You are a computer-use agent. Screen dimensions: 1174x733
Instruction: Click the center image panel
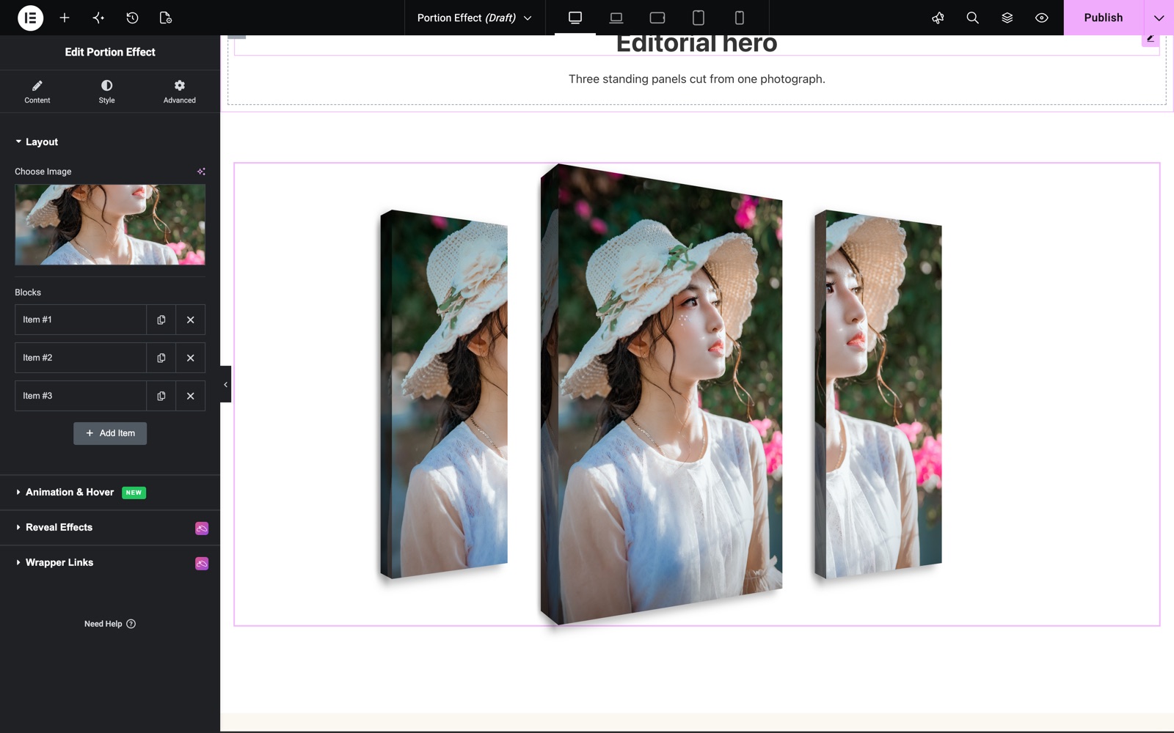pos(662,394)
